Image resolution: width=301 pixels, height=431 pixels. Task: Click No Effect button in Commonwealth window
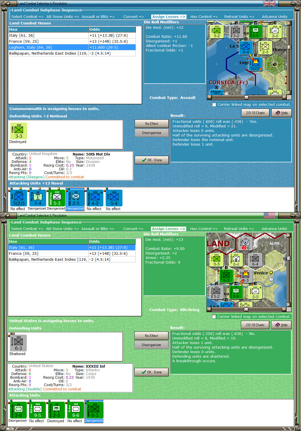point(151,124)
